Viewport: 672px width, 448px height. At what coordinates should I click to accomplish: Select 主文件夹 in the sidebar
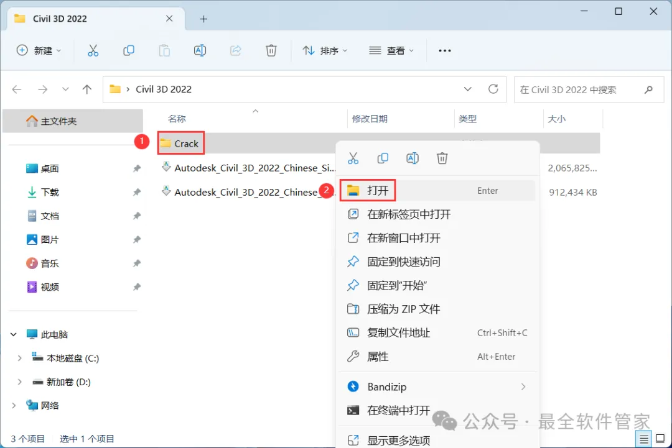[x=73, y=121]
